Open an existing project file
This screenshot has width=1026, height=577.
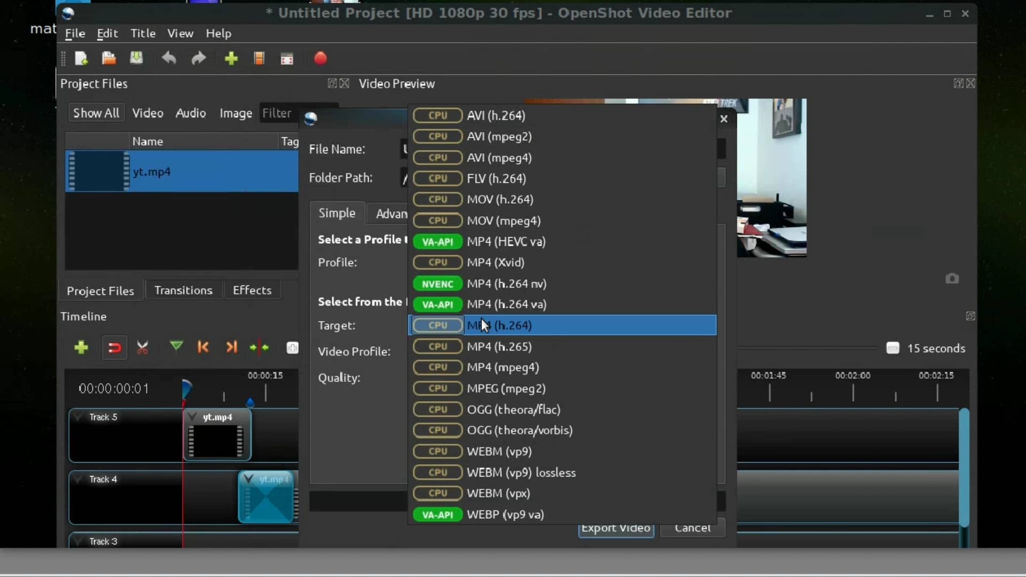(109, 59)
